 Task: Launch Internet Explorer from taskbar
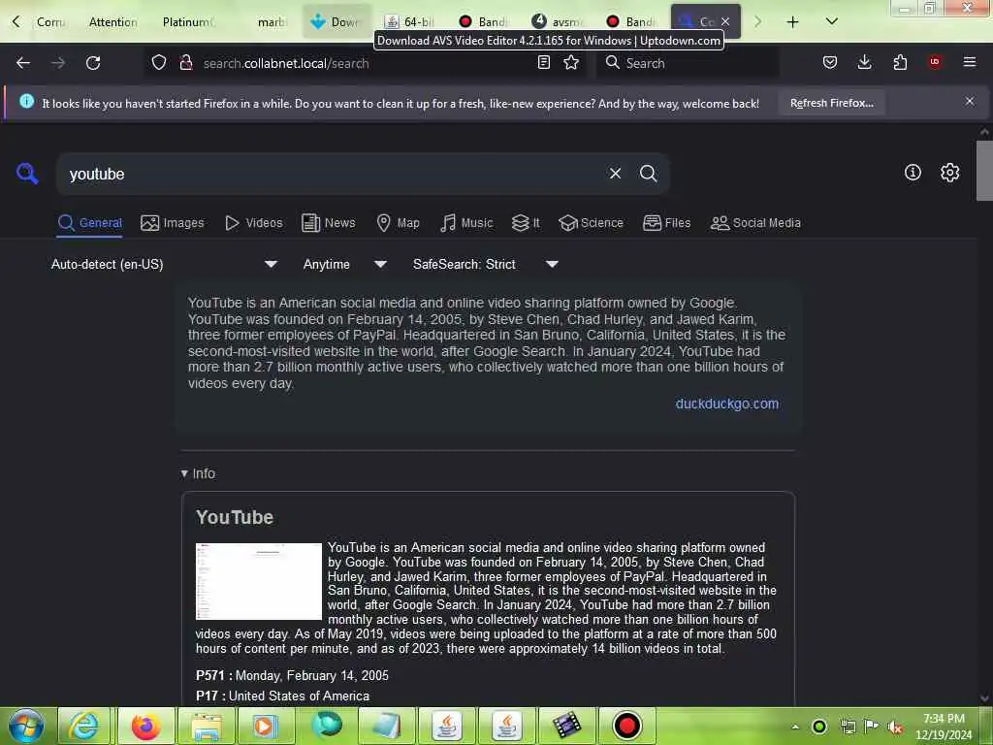(85, 726)
